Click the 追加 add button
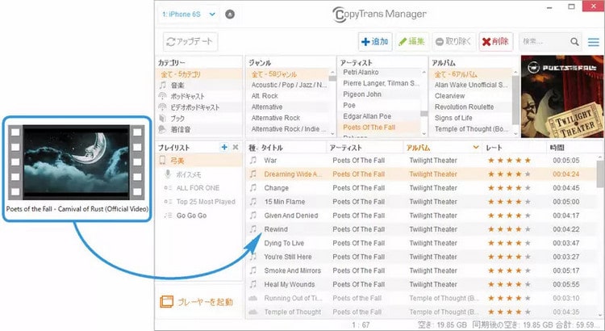 [x=375, y=42]
